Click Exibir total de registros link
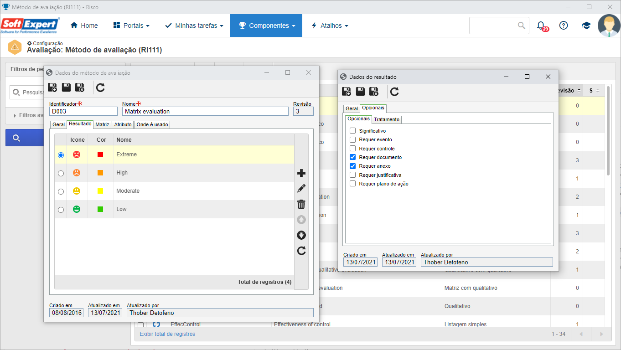This screenshot has height=350, width=621. click(x=167, y=334)
